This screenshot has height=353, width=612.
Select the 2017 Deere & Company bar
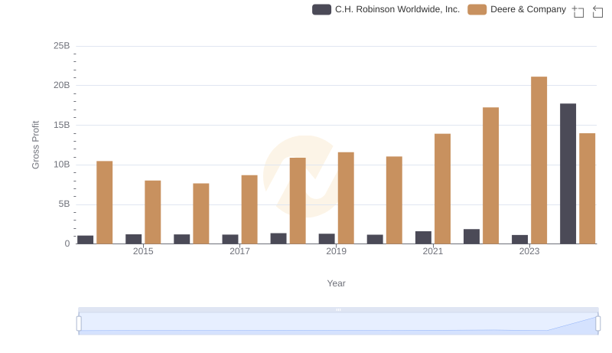(249, 209)
